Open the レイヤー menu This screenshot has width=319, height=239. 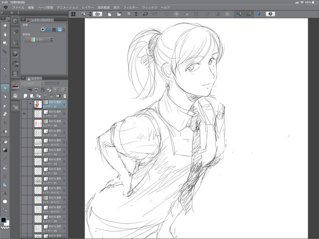pos(88,7)
